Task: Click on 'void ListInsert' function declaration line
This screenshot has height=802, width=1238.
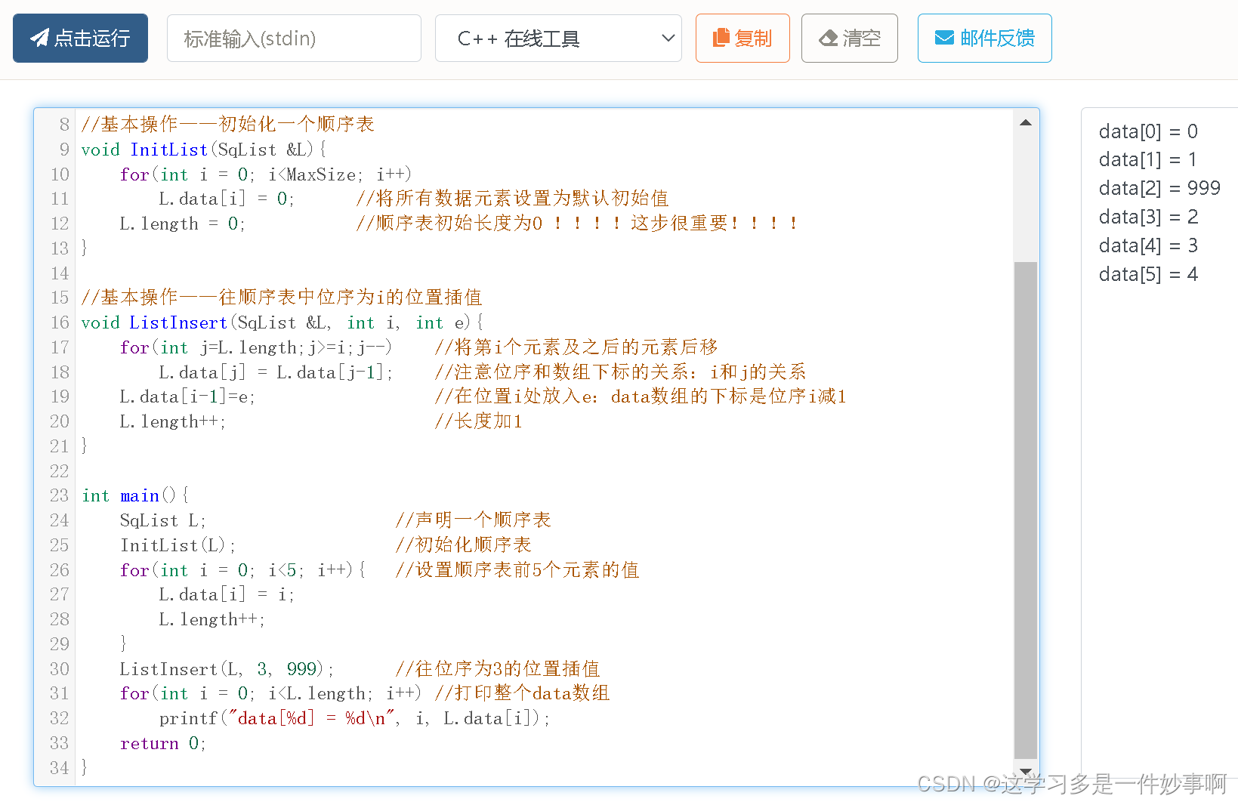Action: click(282, 322)
